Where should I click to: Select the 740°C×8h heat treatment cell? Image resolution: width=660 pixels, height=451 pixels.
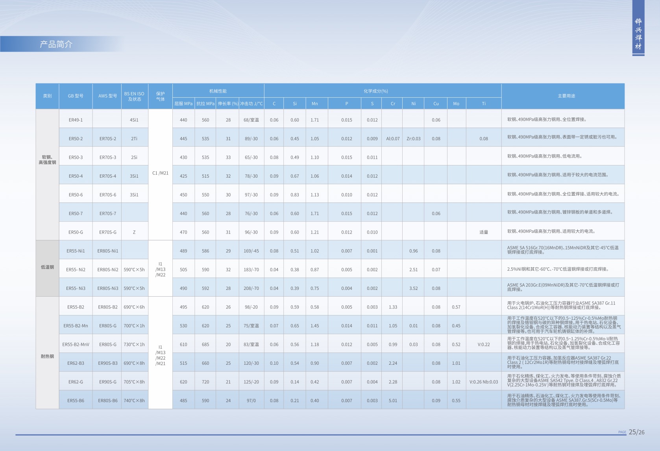(134, 401)
